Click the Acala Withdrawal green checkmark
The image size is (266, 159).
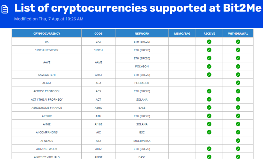[x=238, y=83]
